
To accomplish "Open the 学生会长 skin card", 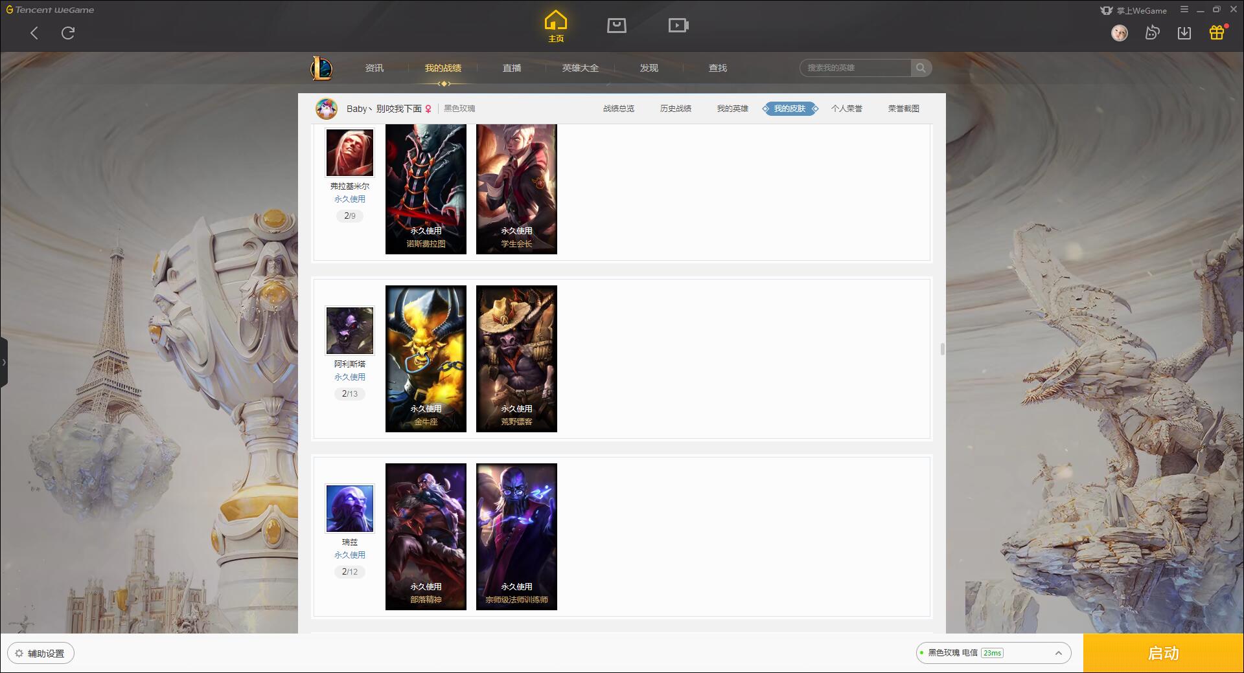I will tap(516, 189).
